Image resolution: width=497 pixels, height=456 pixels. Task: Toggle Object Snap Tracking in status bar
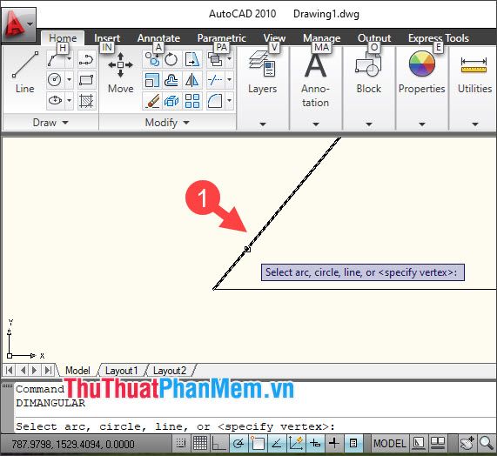[277, 443]
